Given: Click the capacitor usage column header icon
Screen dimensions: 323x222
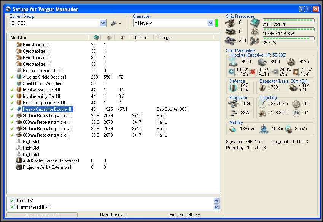Looking at the screenshot, I should click(x=122, y=38).
